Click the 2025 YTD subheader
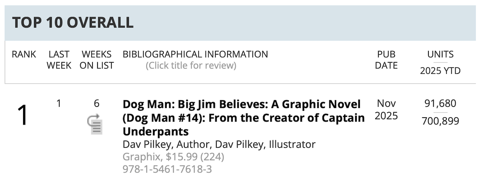 [440, 71]
